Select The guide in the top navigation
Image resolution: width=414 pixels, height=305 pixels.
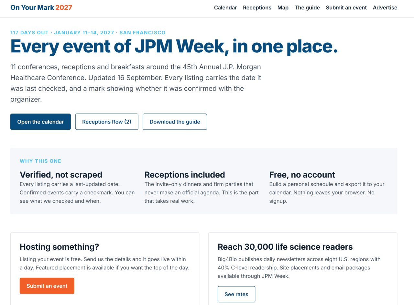[x=307, y=8]
